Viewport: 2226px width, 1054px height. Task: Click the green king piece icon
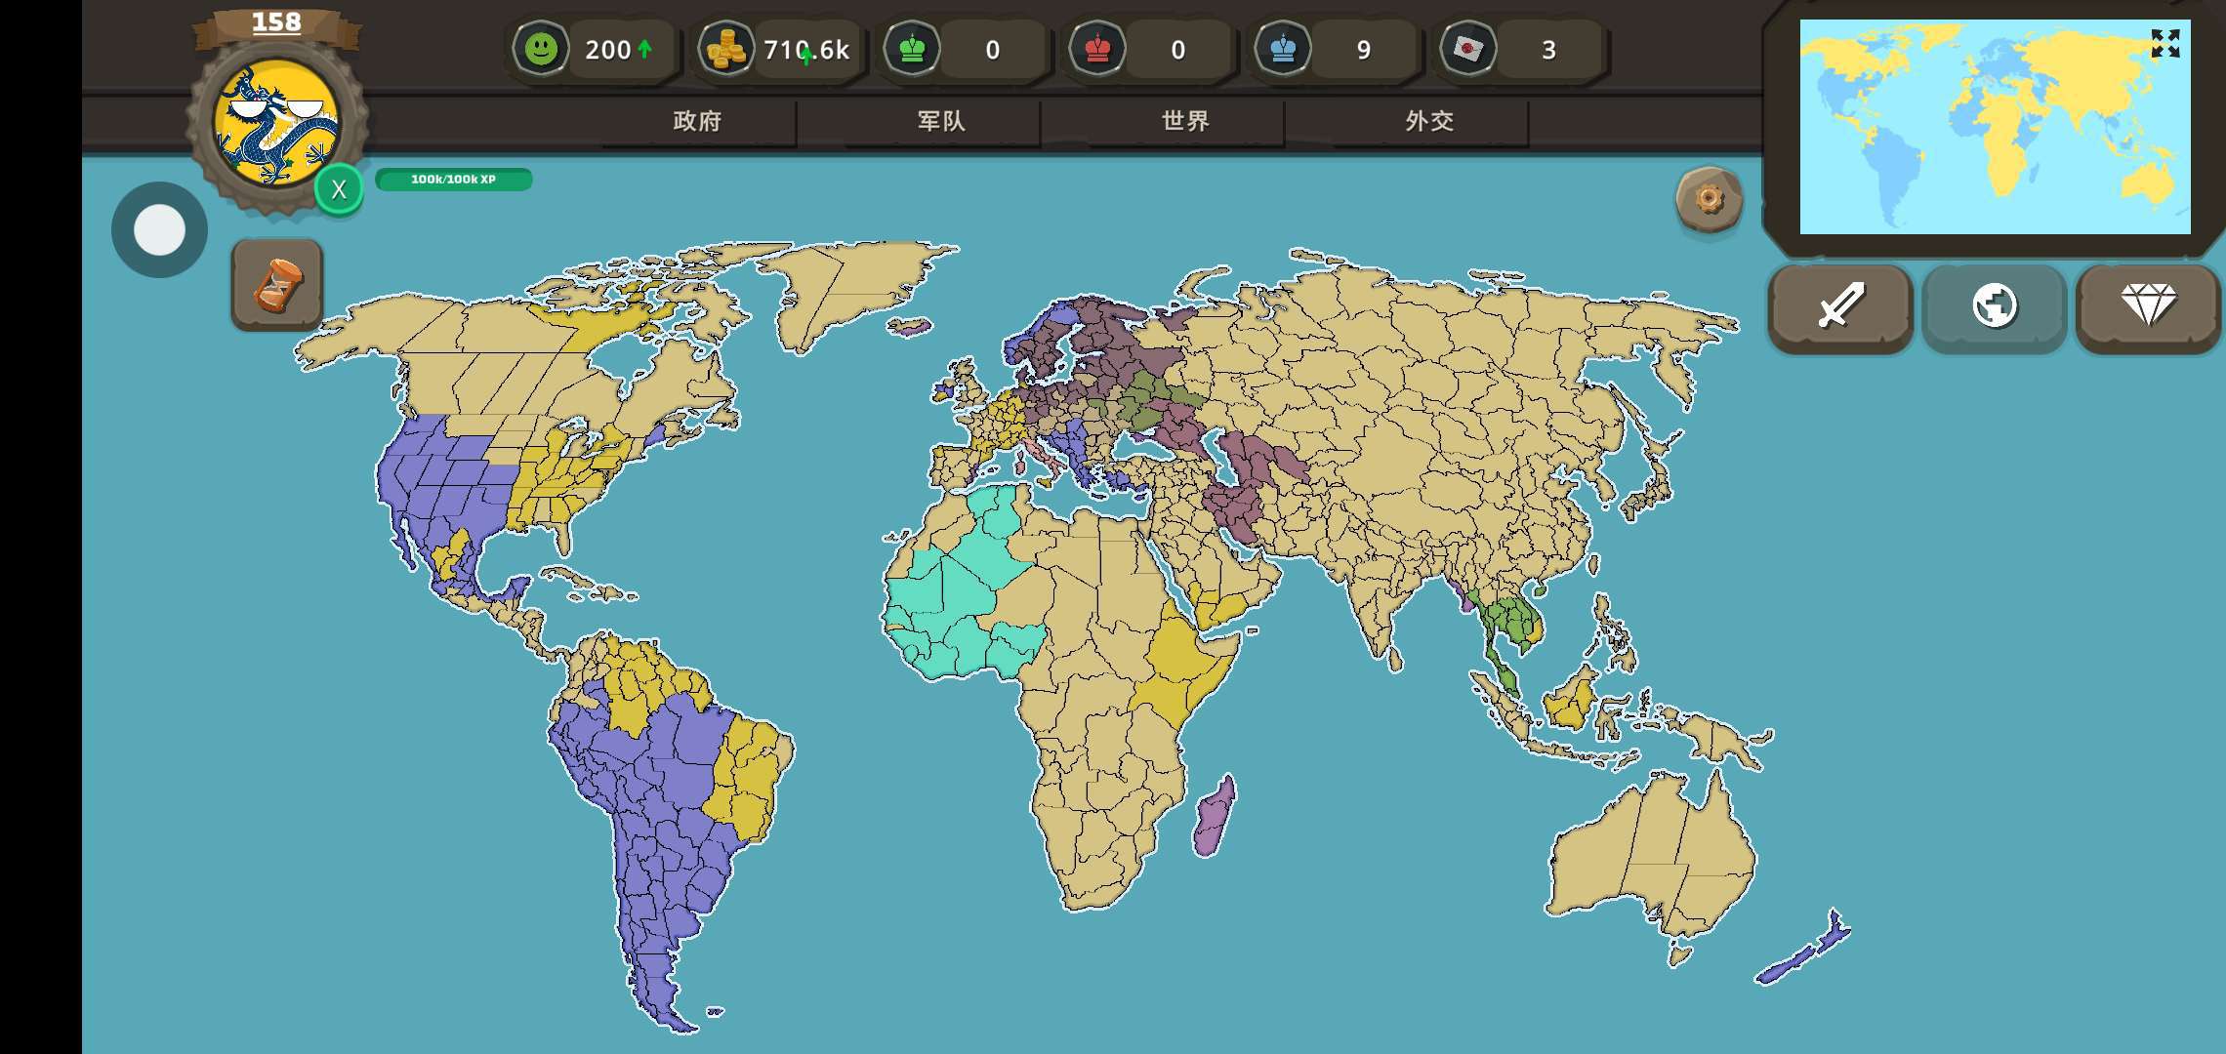pyautogui.click(x=912, y=49)
